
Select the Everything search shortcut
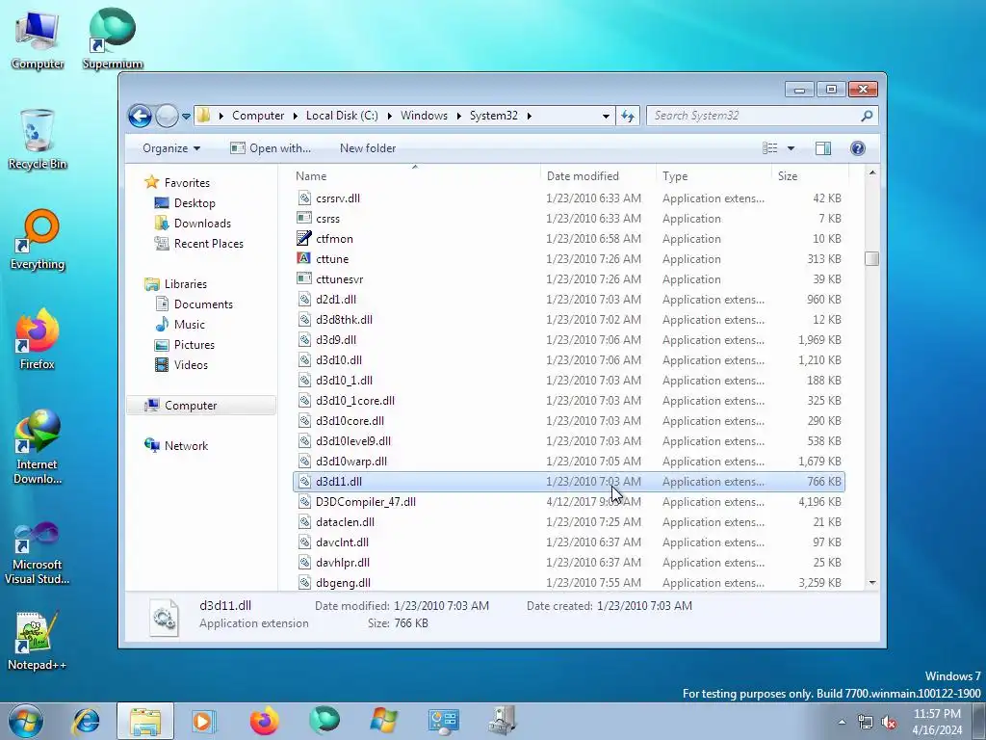38,240
